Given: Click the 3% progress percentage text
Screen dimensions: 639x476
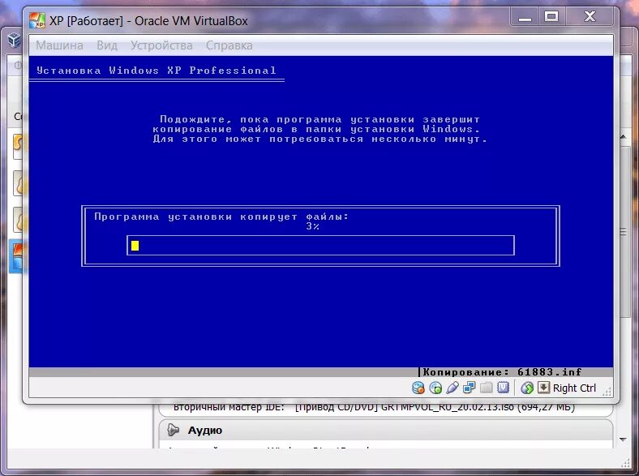Looking at the screenshot, I should coord(312,226).
